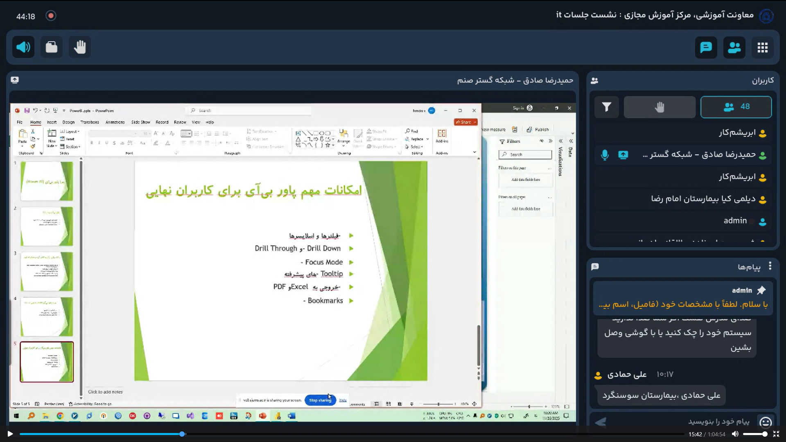Open the briefcase files icon

[52, 47]
